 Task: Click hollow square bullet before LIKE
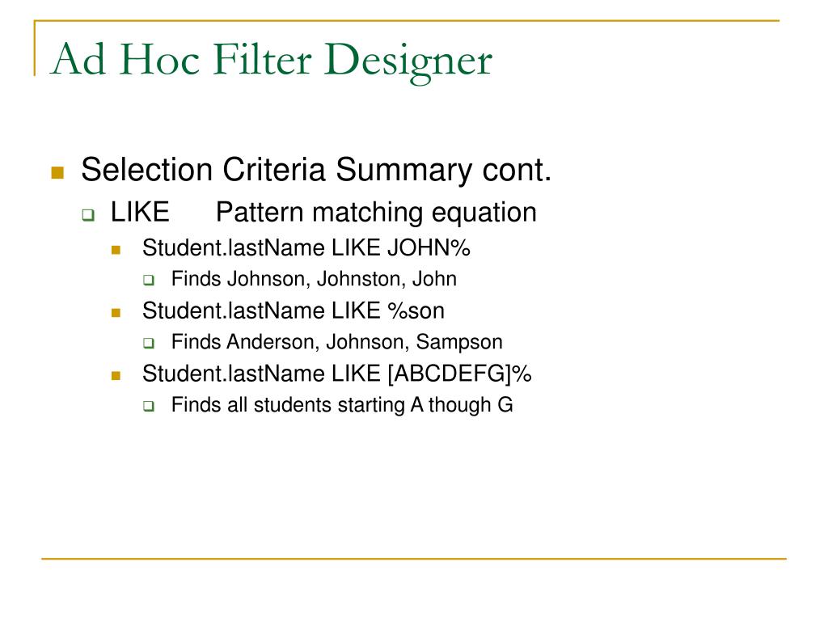(x=88, y=215)
